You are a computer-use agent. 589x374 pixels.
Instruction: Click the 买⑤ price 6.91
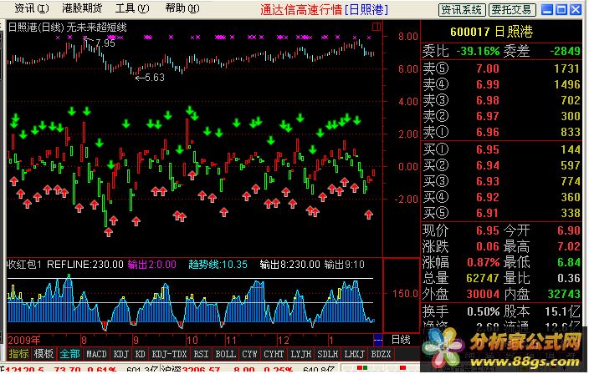pos(488,213)
